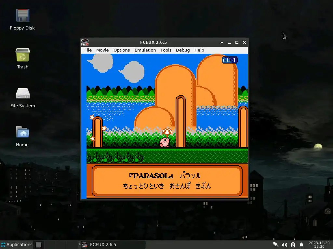Click the battery power tray icon
This screenshot has height=249, width=333.
click(x=293, y=245)
